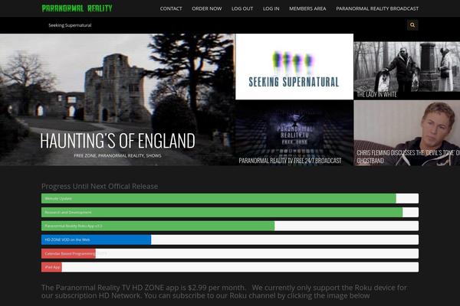
Task: Select Log In in the navigation
Action: [271, 8]
